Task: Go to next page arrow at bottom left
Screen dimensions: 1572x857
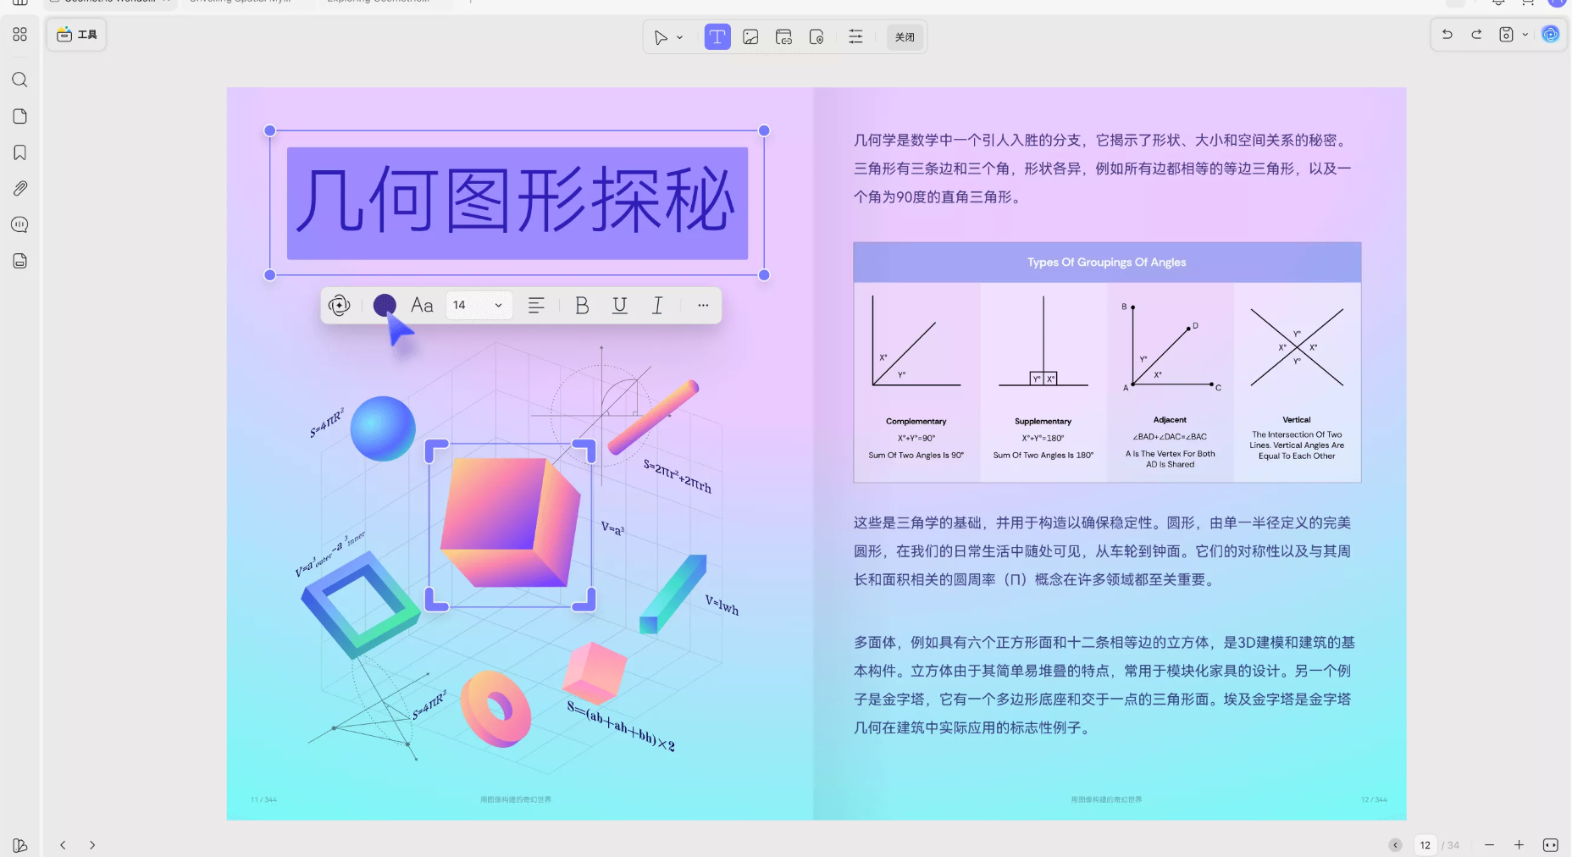Action: click(92, 845)
